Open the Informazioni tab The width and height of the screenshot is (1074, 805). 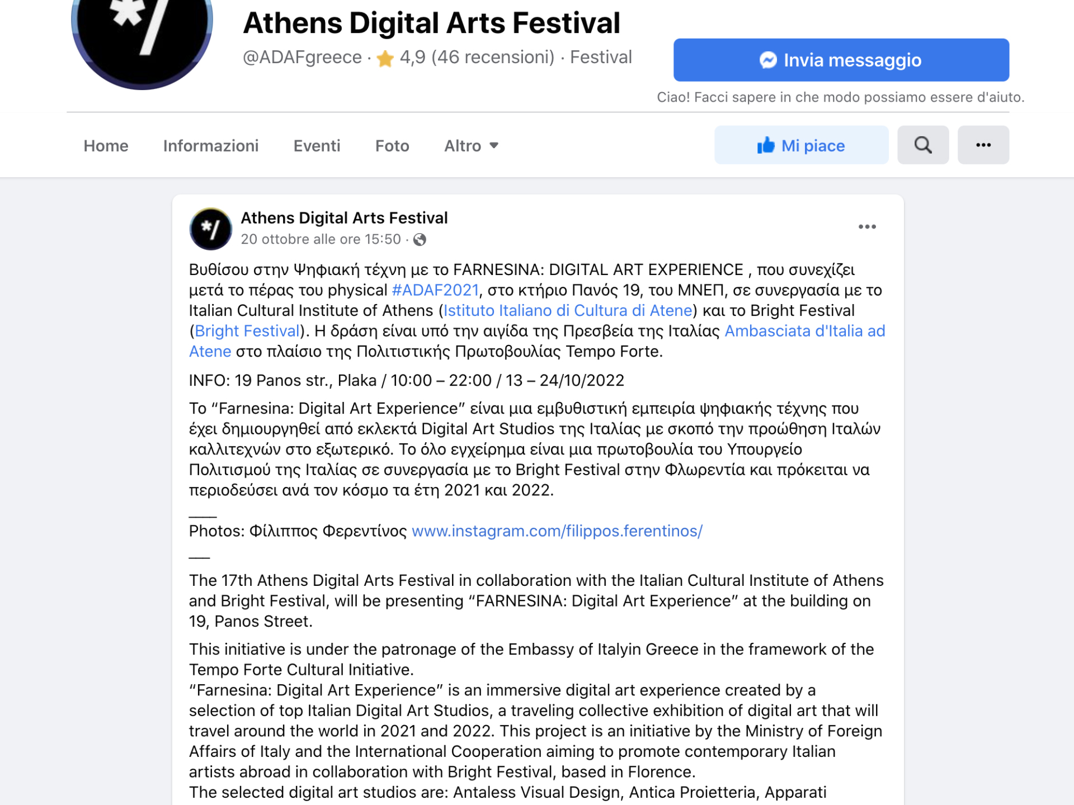[211, 146]
